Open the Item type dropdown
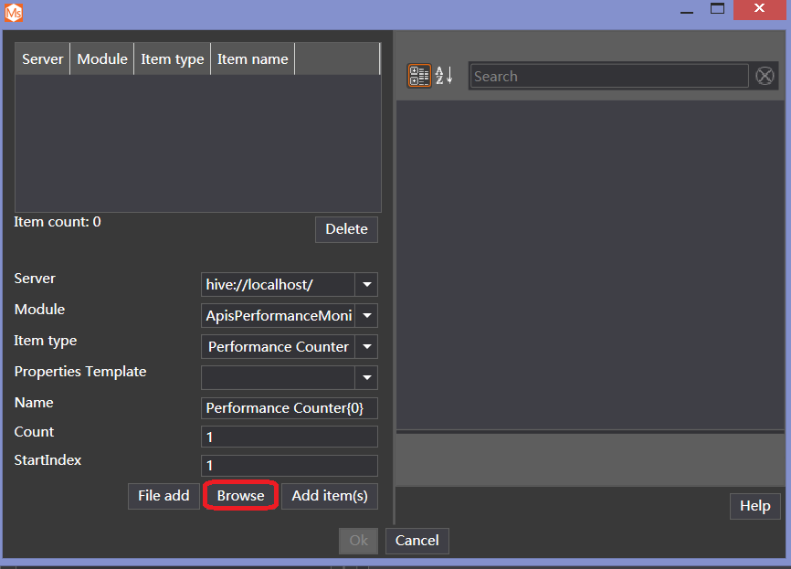Image resolution: width=791 pixels, height=569 pixels. pyautogui.click(x=366, y=346)
